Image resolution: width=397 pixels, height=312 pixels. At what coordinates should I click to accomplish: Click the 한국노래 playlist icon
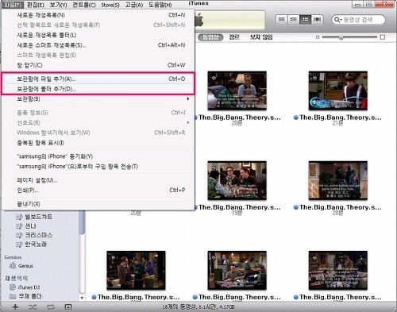click(x=19, y=245)
